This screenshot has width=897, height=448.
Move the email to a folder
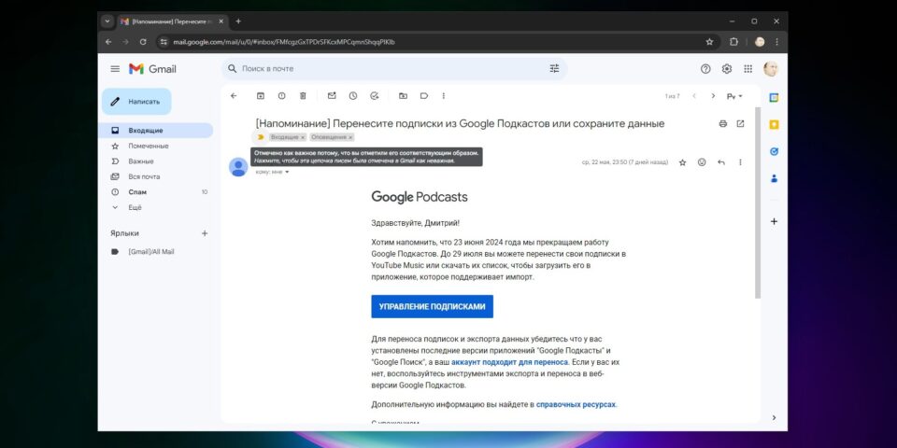tap(403, 96)
